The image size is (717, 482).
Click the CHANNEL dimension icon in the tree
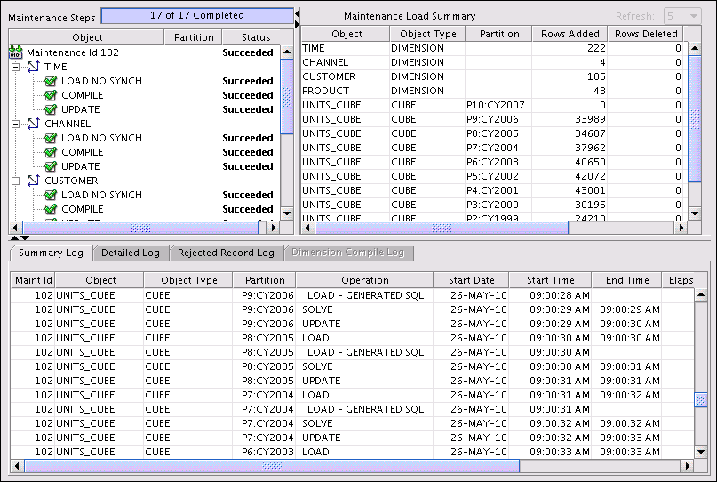coord(34,124)
